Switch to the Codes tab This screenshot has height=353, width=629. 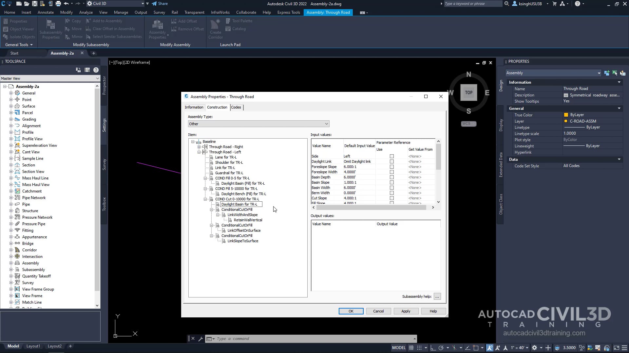[x=236, y=107]
